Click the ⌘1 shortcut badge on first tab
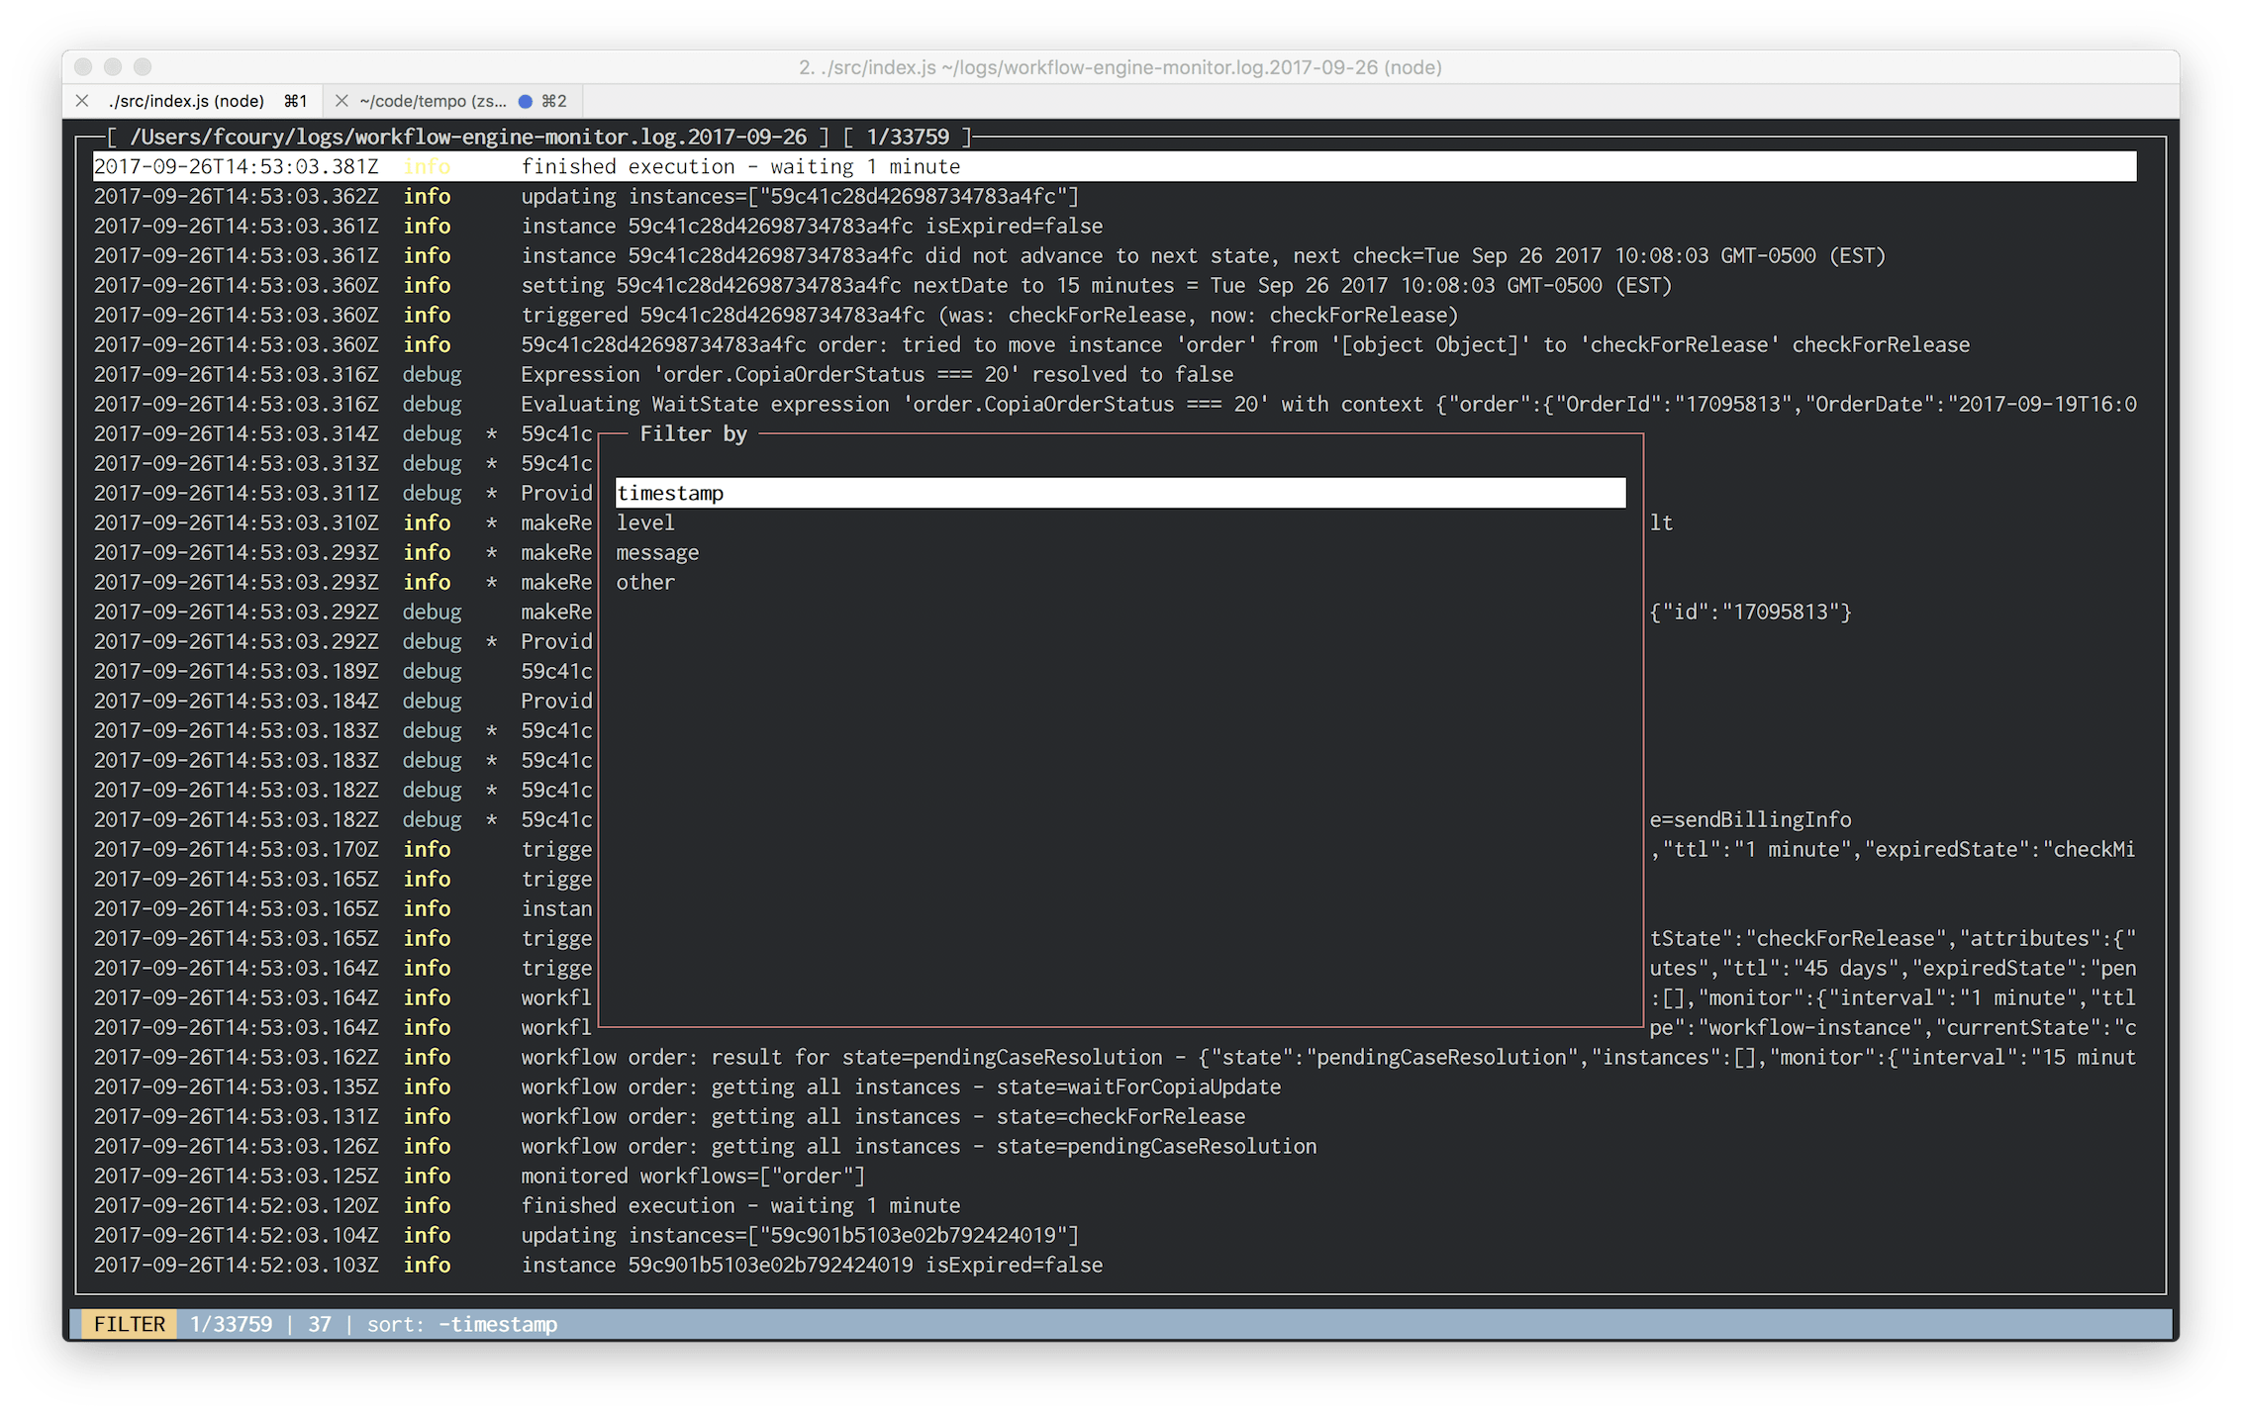This screenshot has height=1416, width=2242. [x=294, y=100]
